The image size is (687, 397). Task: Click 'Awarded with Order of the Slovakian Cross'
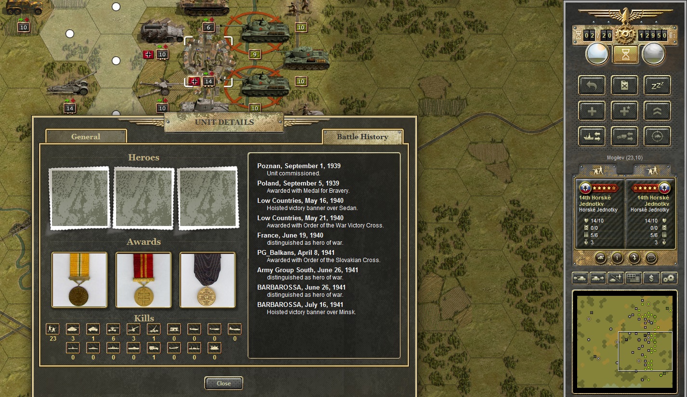click(324, 260)
